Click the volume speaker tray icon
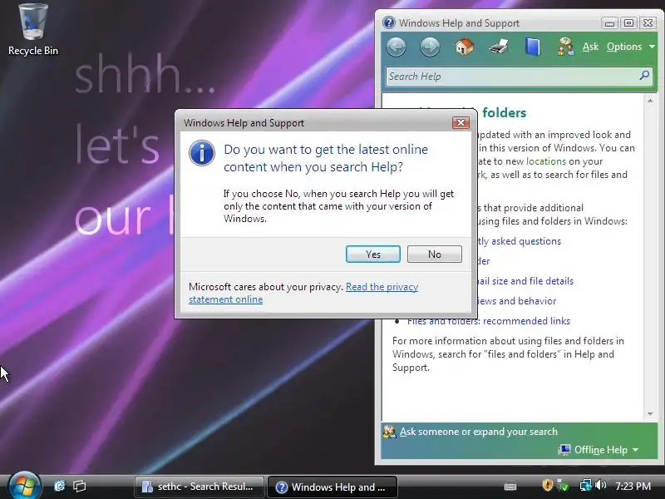665x499 pixels. 600,485
